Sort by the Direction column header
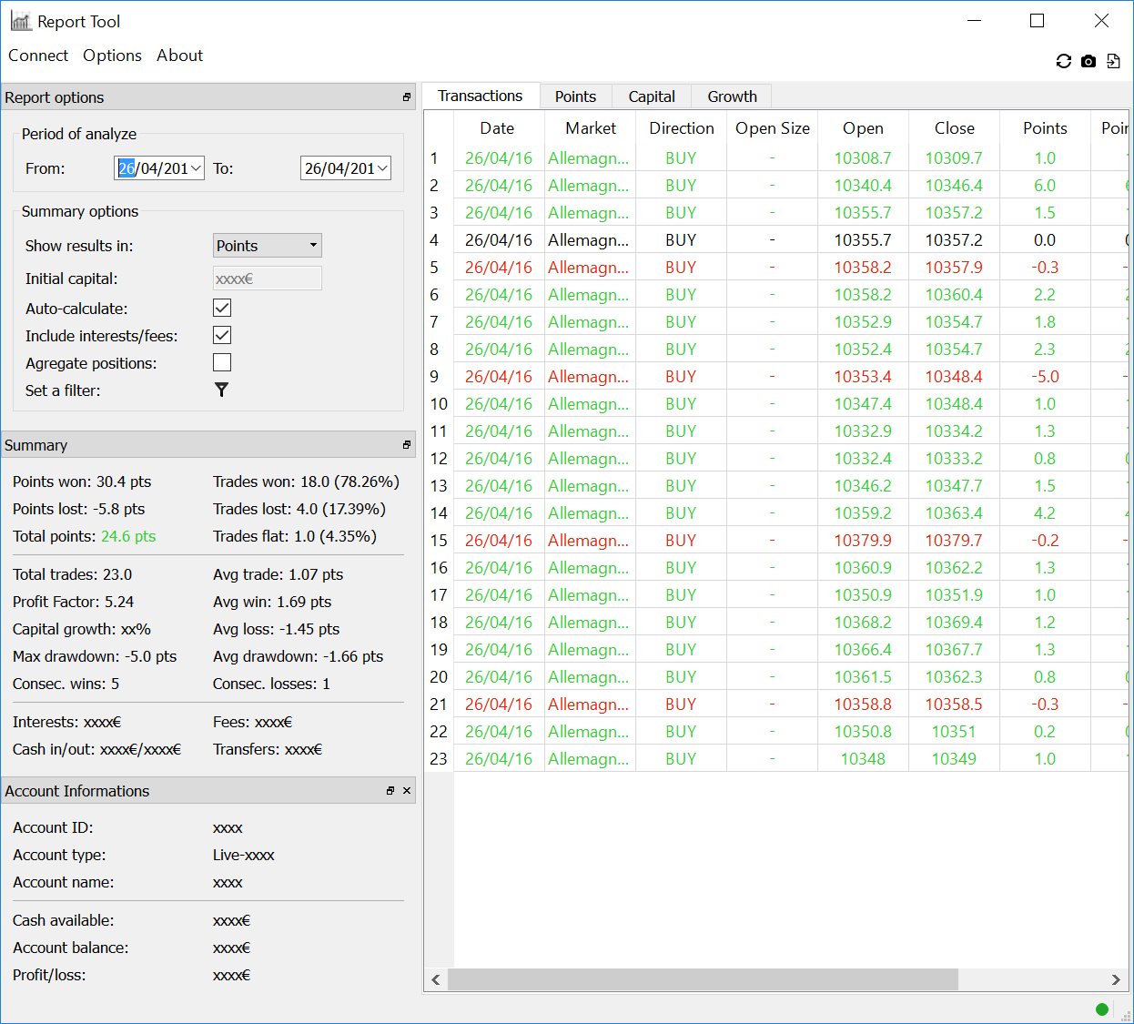 coord(681,128)
